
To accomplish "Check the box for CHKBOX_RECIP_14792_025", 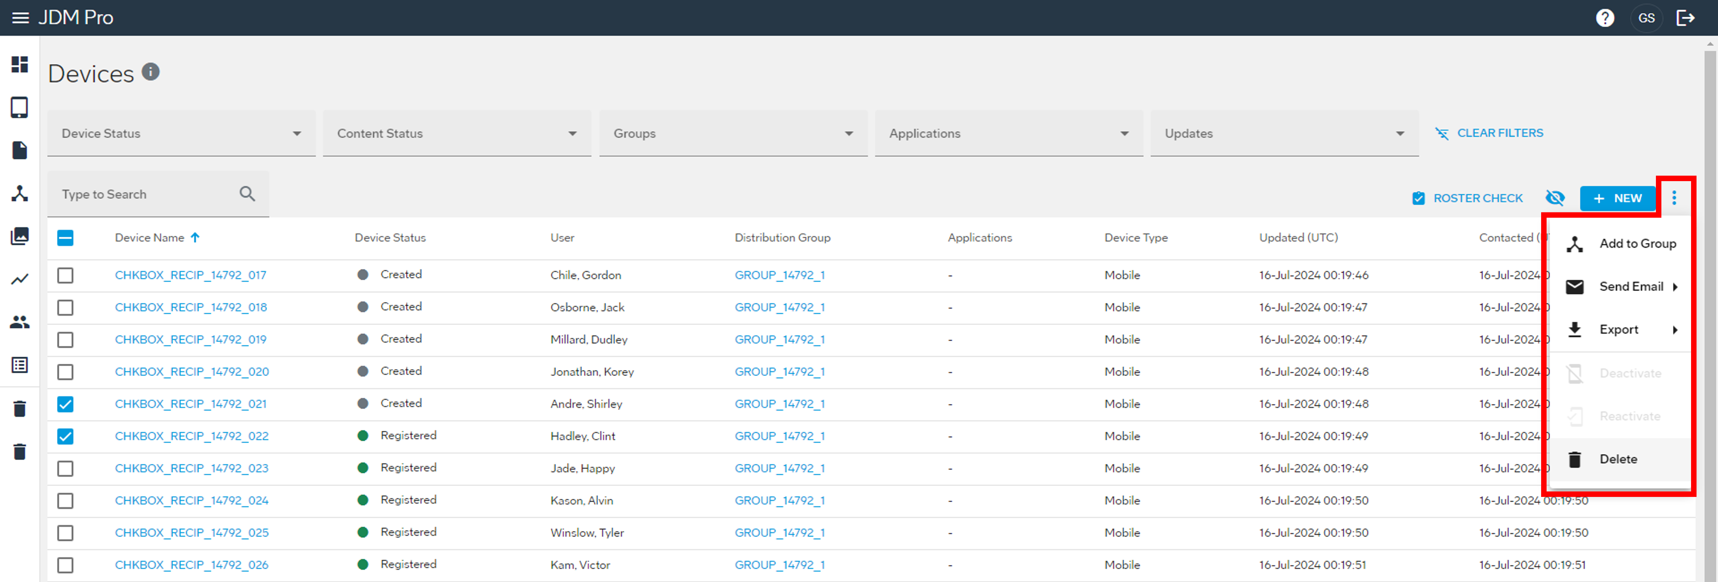I will [x=65, y=533].
